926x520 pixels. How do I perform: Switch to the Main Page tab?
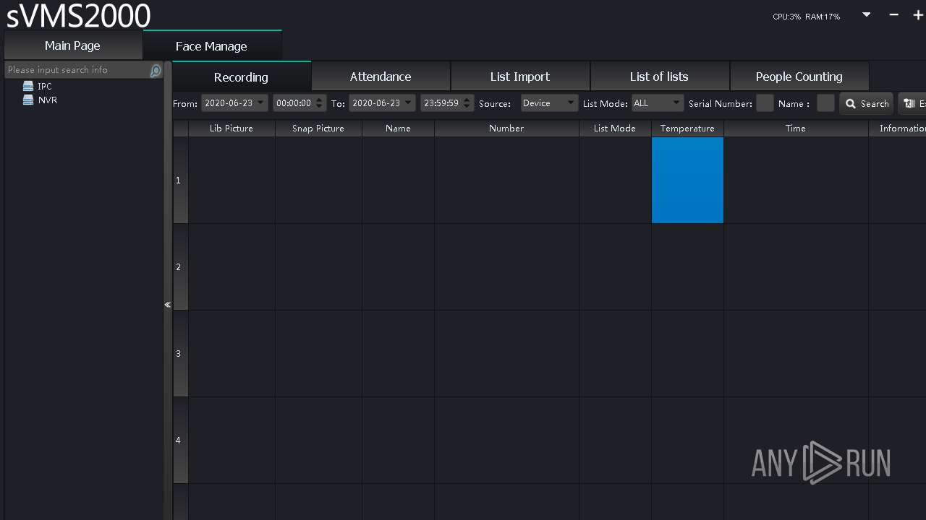coord(72,45)
